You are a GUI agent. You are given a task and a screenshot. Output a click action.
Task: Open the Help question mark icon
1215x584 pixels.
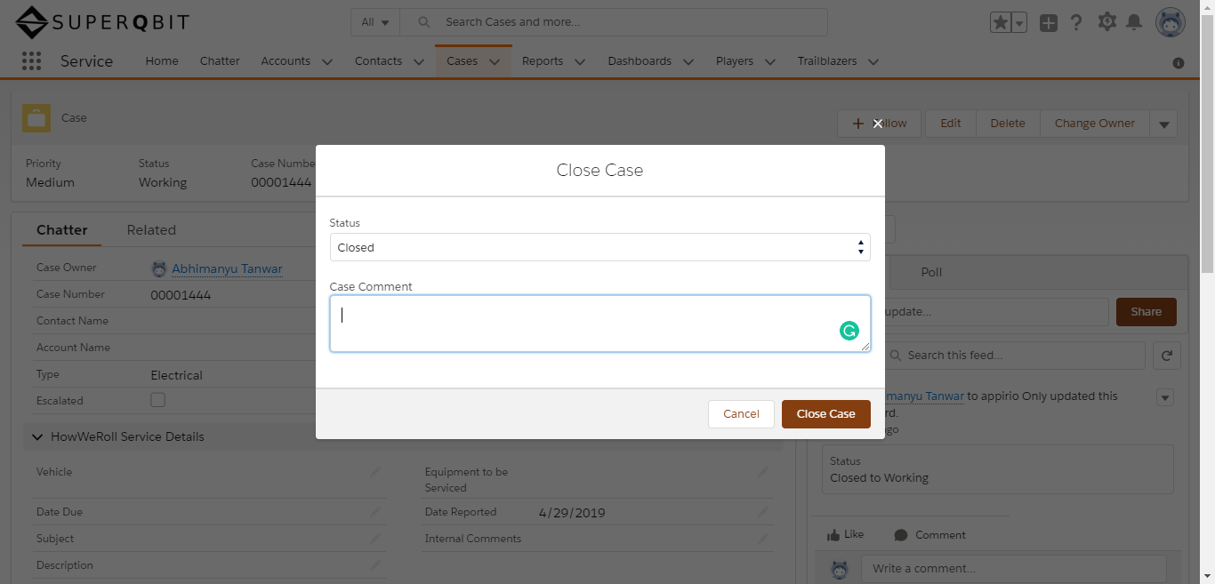pyautogui.click(x=1076, y=23)
